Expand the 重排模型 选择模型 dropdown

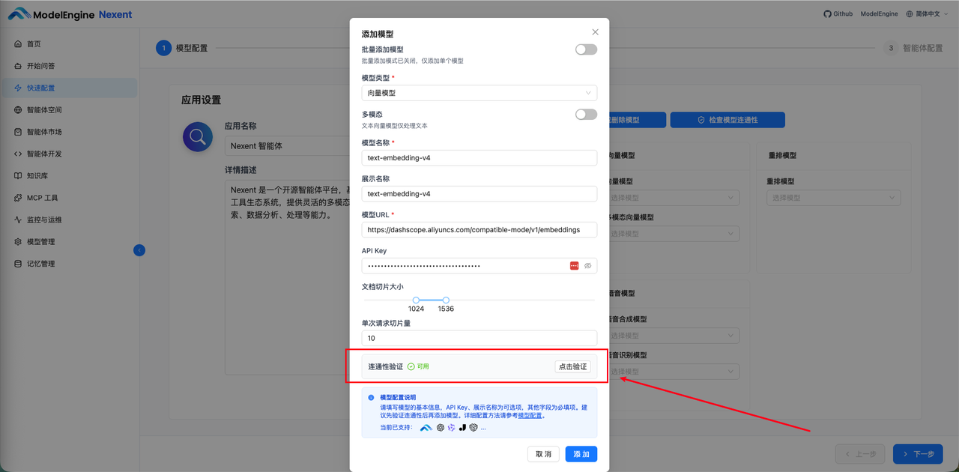(833, 197)
